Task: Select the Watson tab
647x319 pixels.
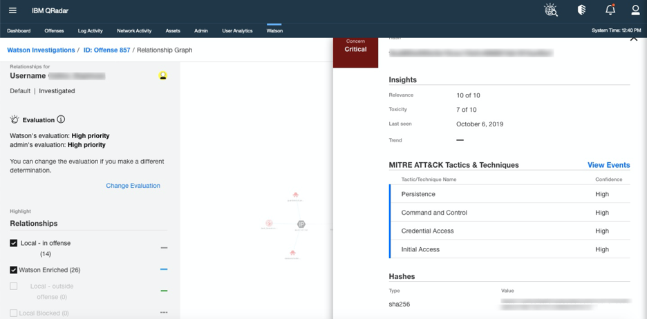Action: pos(274,31)
